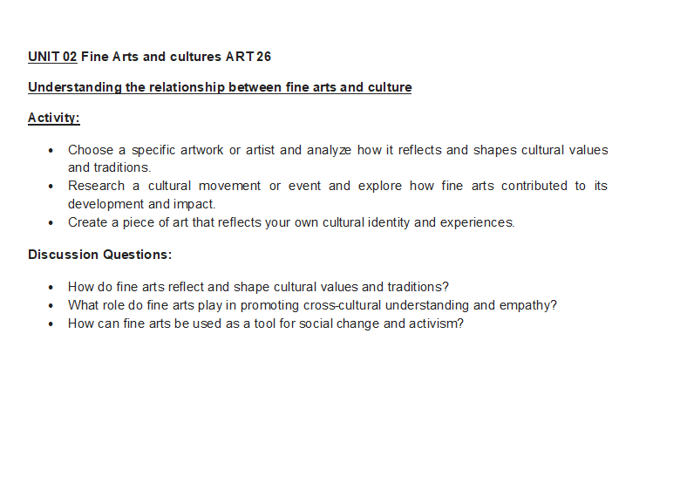The image size is (680, 504).
Task: Click the bullet before "What role do fine arts"
Action: coord(51,306)
